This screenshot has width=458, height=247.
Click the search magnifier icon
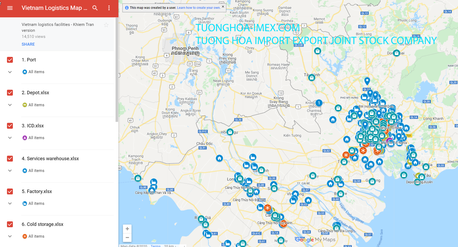point(95,8)
